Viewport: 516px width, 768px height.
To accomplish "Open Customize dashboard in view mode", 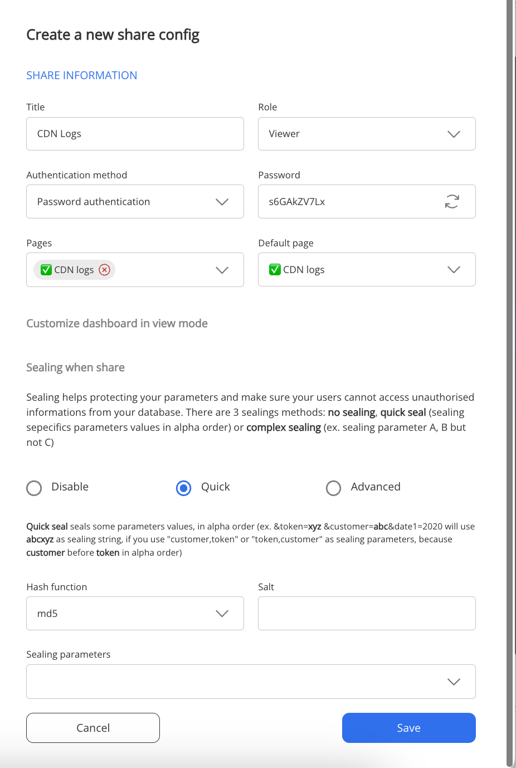I will (117, 323).
